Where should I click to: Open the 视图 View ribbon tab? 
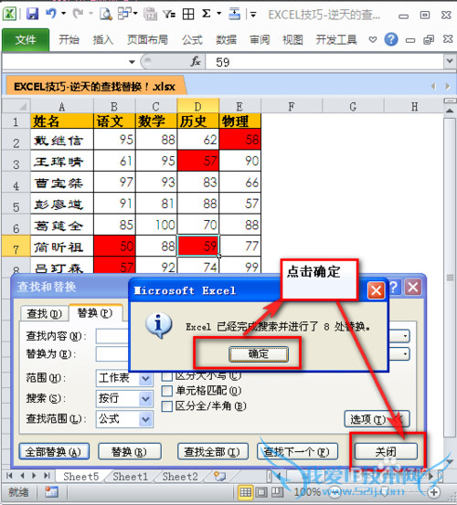[x=293, y=40]
